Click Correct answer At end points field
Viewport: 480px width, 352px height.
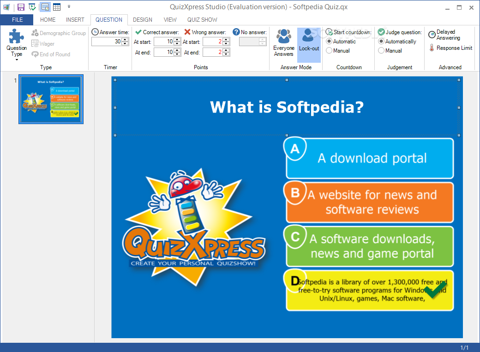pos(163,52)
